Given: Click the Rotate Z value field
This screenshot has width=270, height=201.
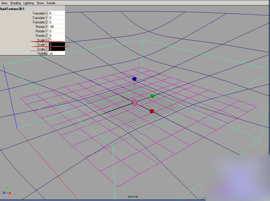Looking at the screenshot, I should (x=57, y=36).
